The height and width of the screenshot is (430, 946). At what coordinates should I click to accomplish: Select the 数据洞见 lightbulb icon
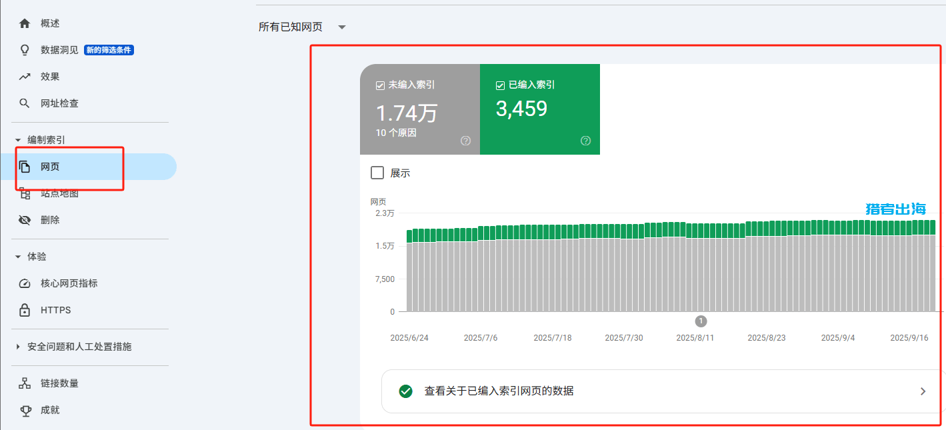25,49
